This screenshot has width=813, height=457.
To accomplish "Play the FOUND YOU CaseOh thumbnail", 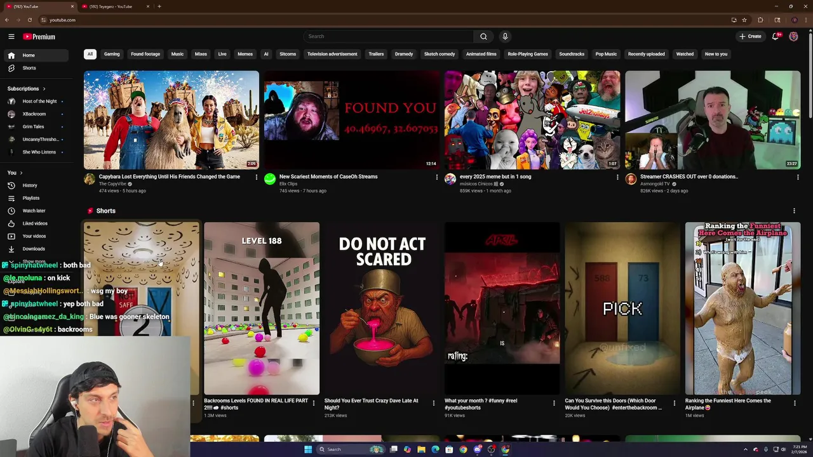I will [x=352, y=120].
